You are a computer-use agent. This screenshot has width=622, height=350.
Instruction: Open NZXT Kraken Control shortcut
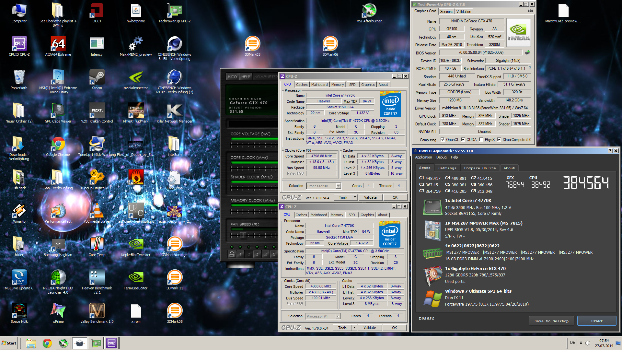pos(97,113)
